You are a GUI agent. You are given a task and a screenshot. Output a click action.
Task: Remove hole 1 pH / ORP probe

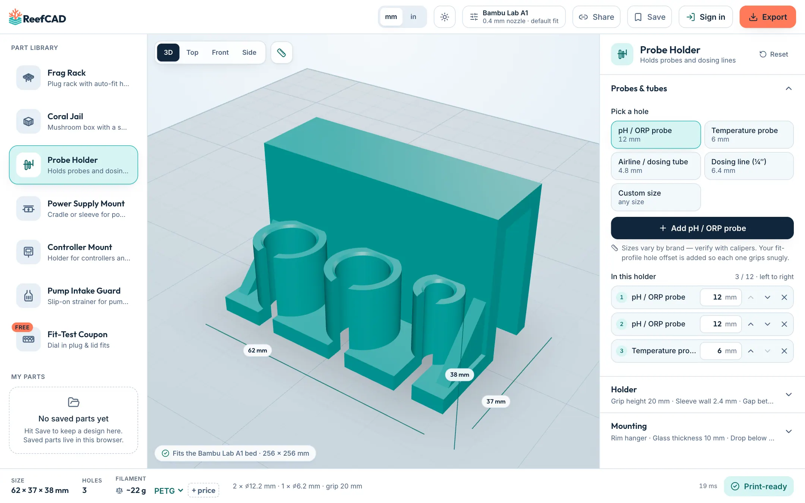784,297
